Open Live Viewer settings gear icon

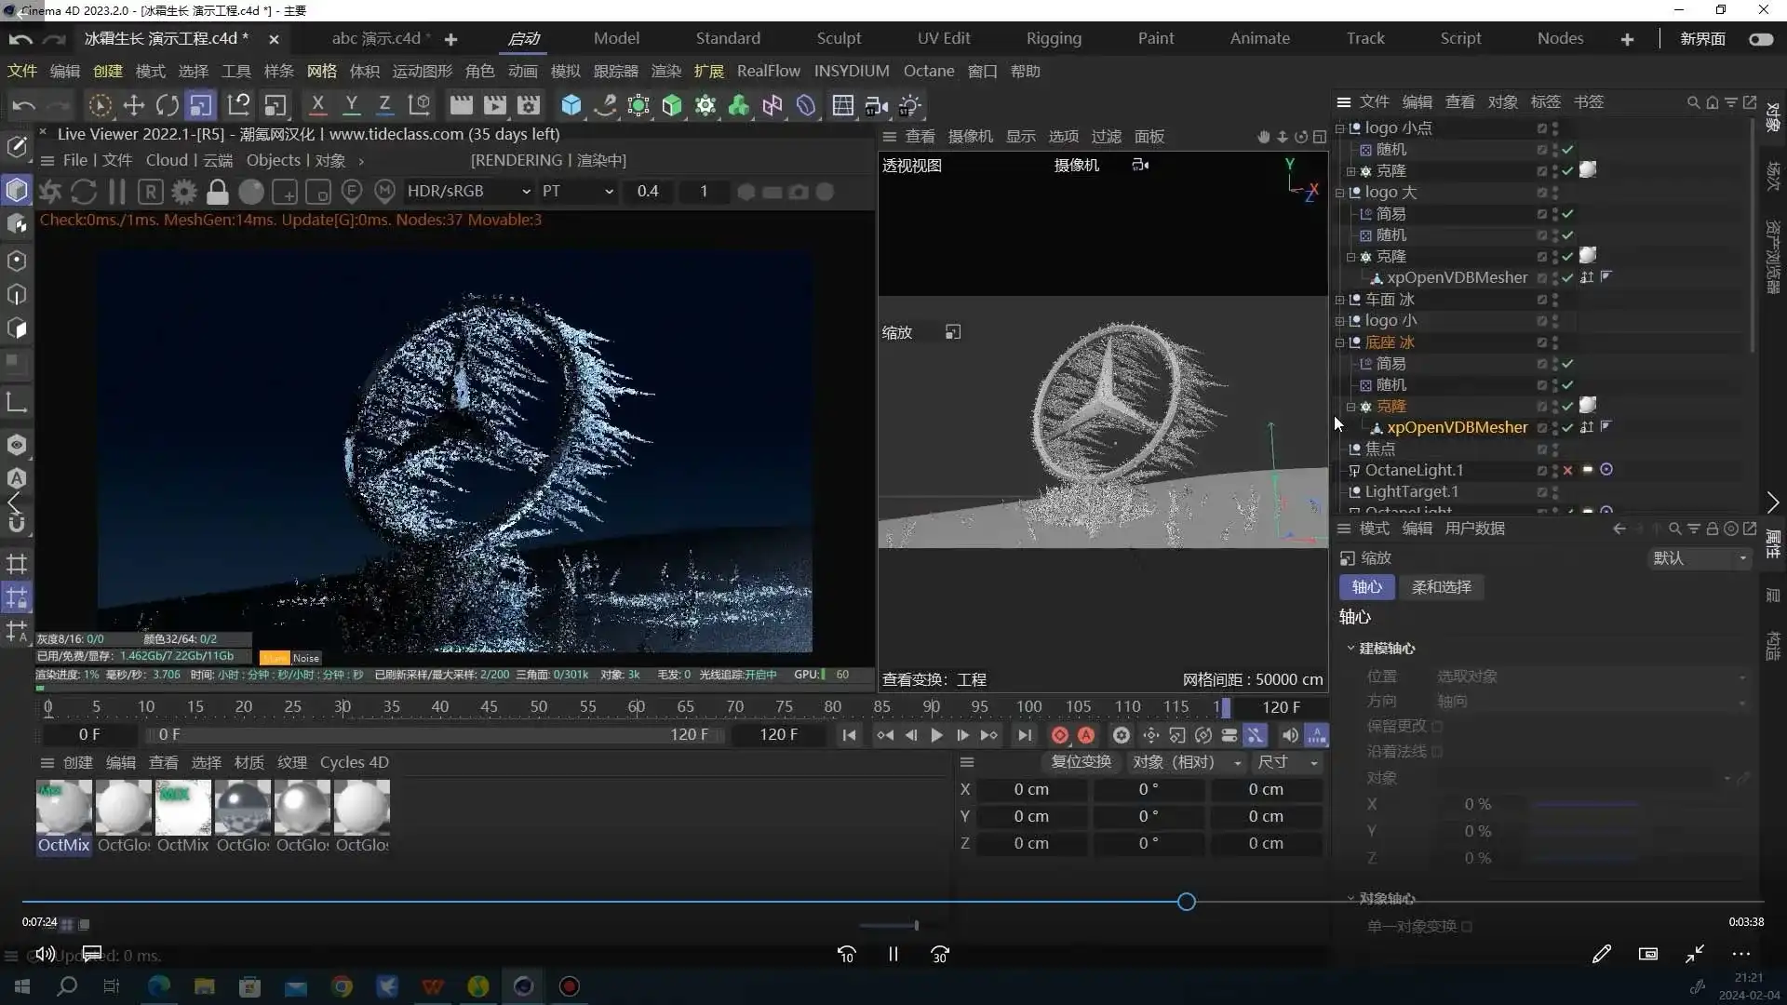184,192
